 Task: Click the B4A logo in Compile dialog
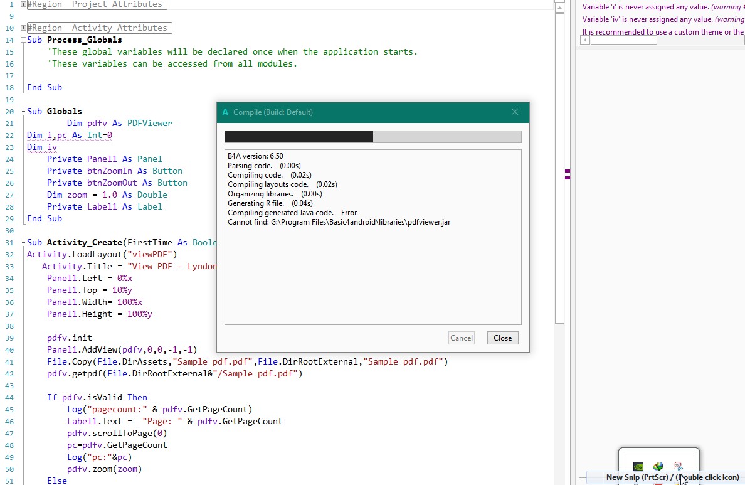226,112
